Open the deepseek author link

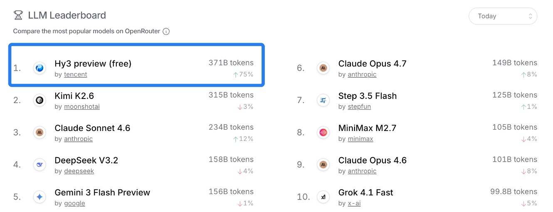(79, 171)
